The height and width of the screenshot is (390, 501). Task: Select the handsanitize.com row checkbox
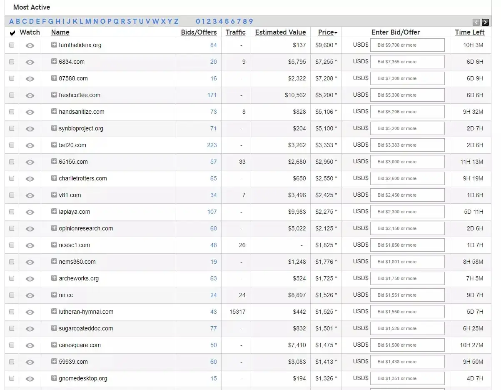coord(12,112)
